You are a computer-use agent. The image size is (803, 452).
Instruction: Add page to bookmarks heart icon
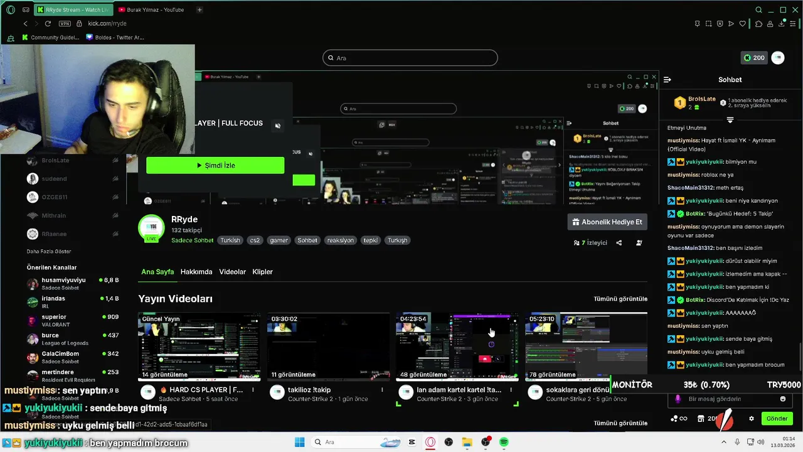point(743,24)
